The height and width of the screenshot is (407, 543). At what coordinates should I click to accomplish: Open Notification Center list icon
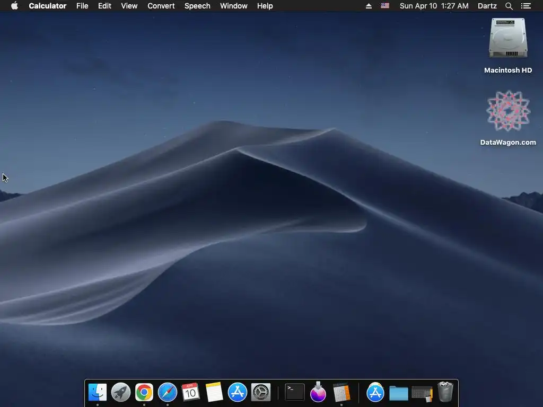coord(526,6)
